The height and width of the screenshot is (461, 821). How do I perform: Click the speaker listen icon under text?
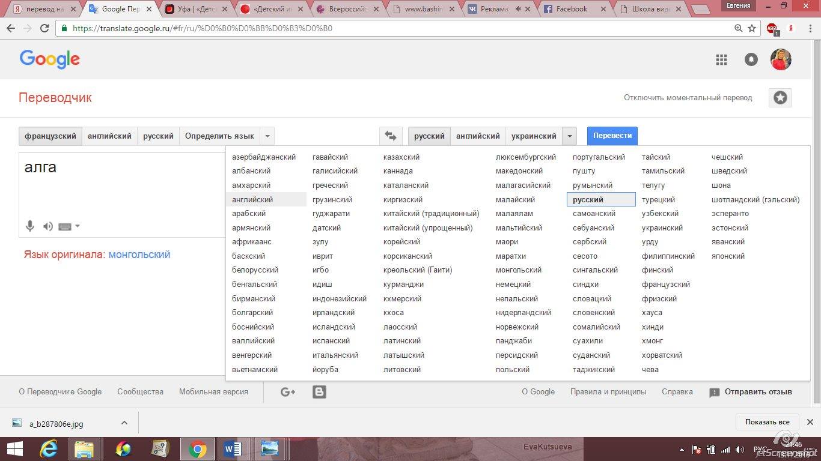tap(48, 226)
